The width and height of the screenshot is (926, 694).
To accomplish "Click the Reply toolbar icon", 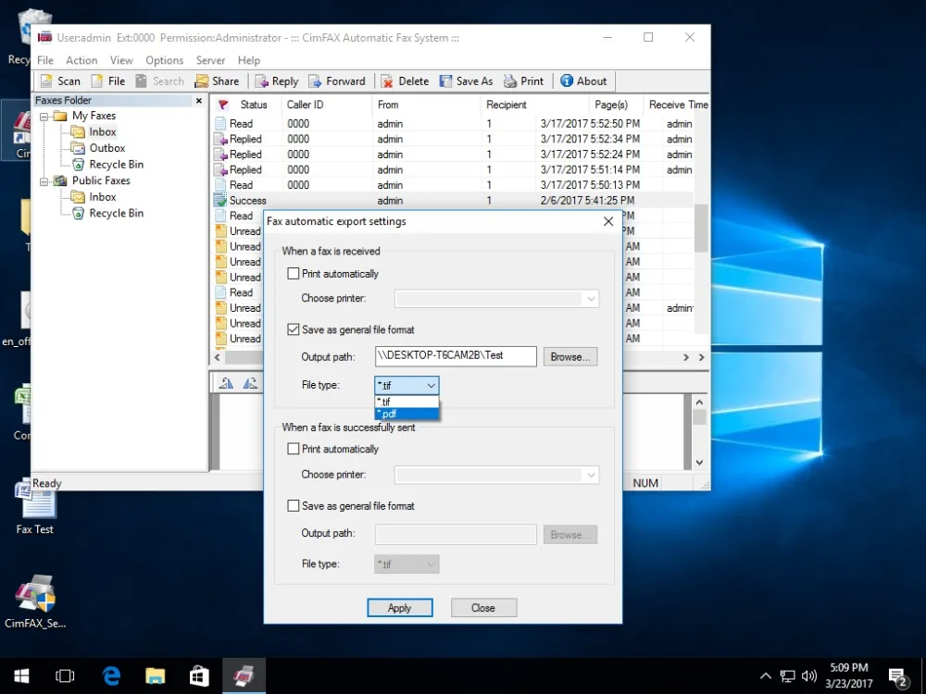I will [x=262, y=81].
